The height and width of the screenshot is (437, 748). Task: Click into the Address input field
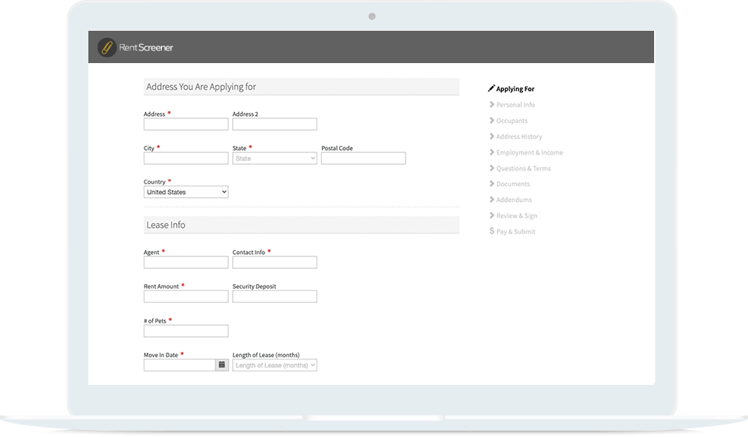(186, 125)
